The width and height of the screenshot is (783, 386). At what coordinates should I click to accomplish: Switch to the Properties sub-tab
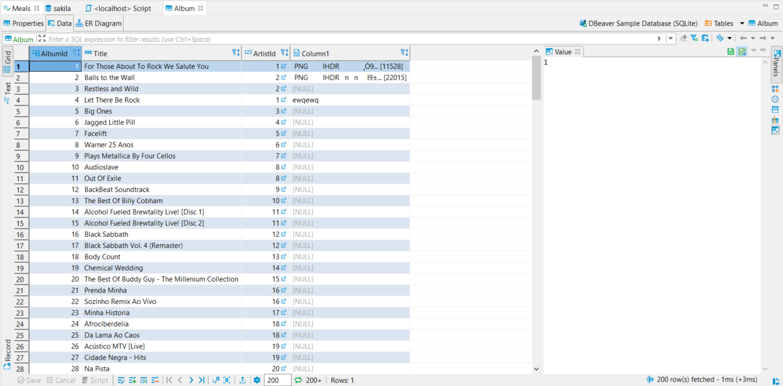point(23,23)
